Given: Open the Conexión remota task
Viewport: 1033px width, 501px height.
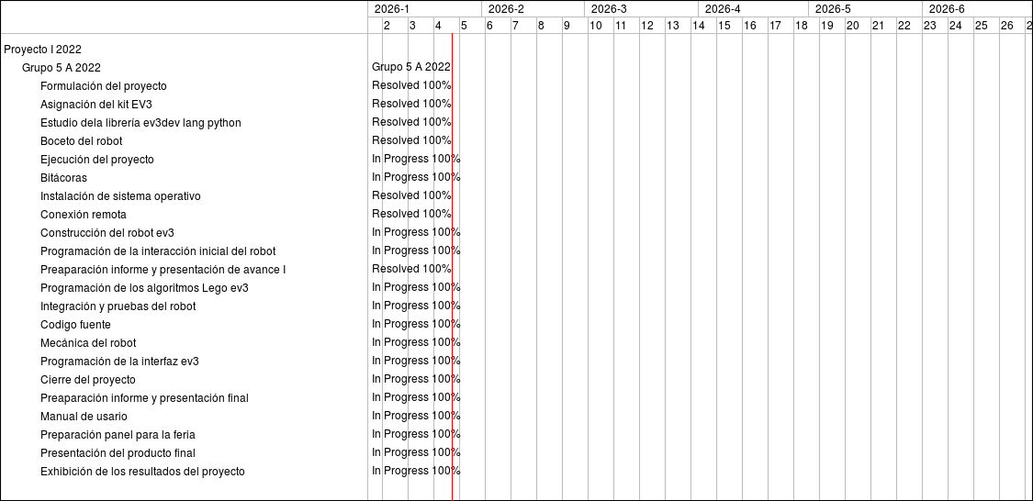Looking at the screenshot, I should [x=84, y=215].
